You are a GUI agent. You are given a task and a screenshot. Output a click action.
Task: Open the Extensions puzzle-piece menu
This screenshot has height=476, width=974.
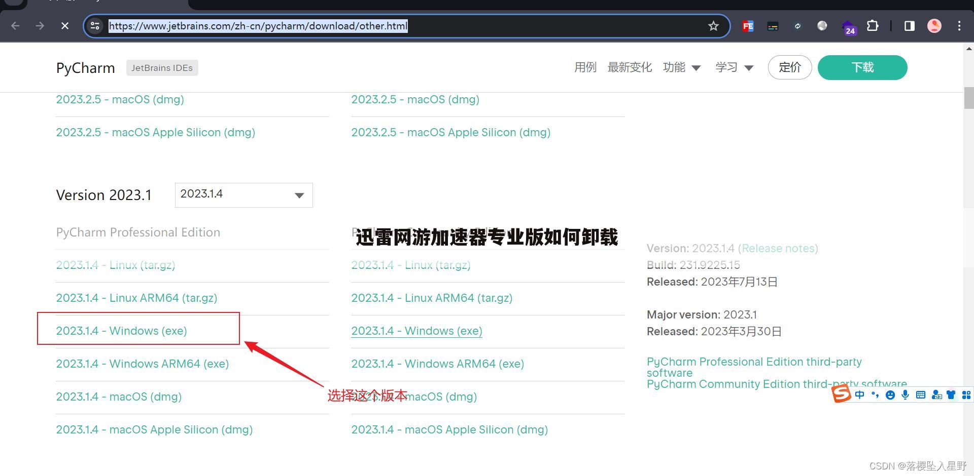click(x=873, y=26)
